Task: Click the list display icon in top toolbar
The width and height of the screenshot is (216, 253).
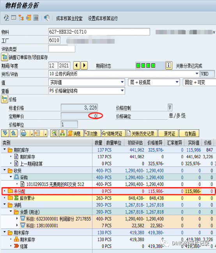Action: pyautogui.click(x=14, y=18)
